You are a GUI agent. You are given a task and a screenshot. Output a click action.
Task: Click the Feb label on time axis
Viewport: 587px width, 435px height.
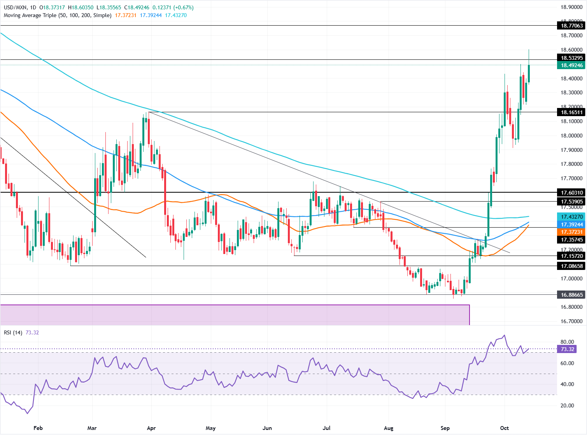coord(38,428)
